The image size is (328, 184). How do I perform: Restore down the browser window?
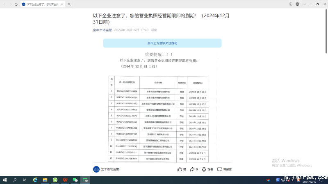(x=318, y=4)
